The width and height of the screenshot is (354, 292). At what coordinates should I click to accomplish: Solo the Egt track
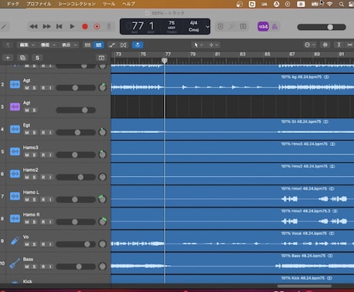[34, 132]
